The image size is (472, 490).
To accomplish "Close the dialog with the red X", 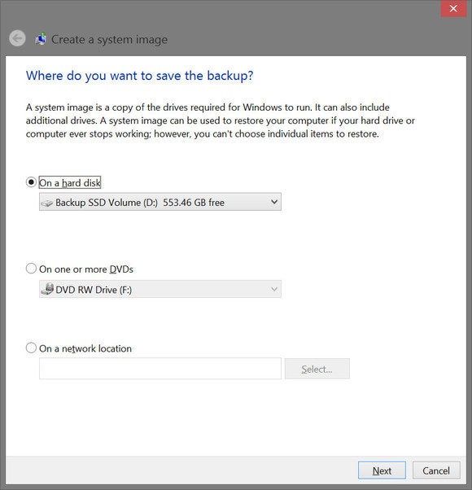I will coord(453,8).
